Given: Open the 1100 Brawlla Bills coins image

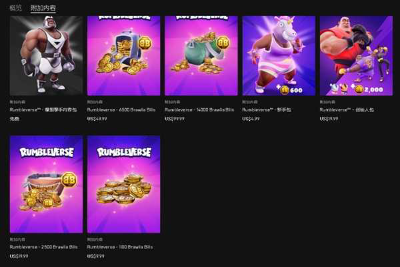Looking at the screenshot, I should 124,184.
